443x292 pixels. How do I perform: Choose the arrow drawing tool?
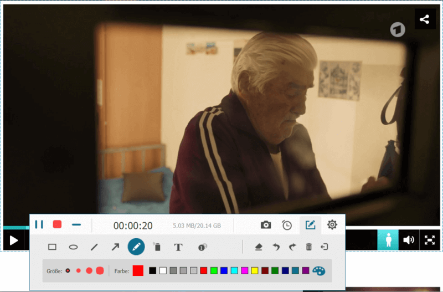tap(115, 247)
